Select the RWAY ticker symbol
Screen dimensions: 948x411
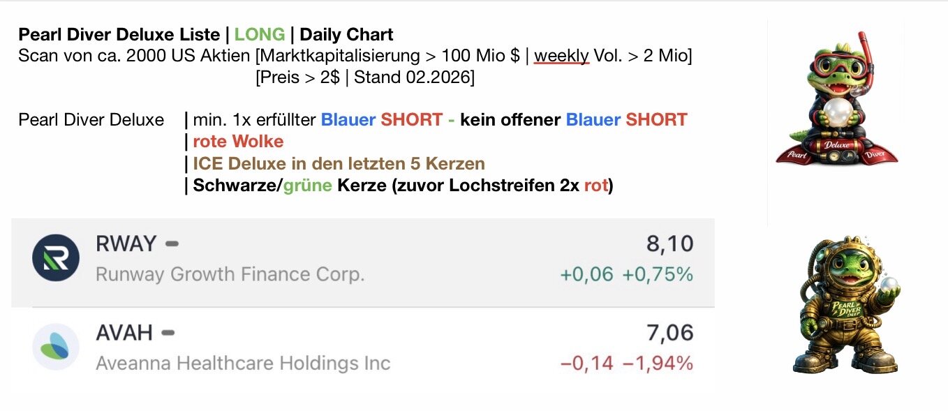click(x=126, y=244)
